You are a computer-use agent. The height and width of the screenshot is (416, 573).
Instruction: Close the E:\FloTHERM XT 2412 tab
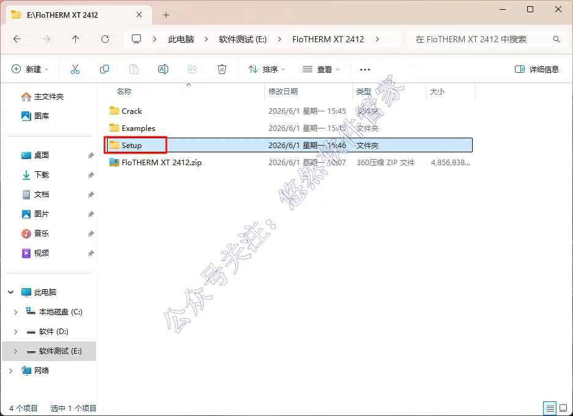click(x=139, y=15)
